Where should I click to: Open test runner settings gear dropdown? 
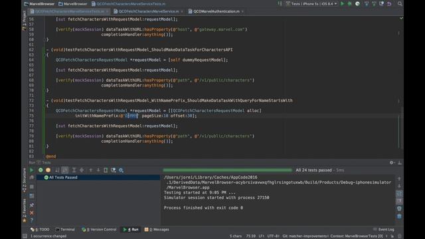tap(121, 170)
